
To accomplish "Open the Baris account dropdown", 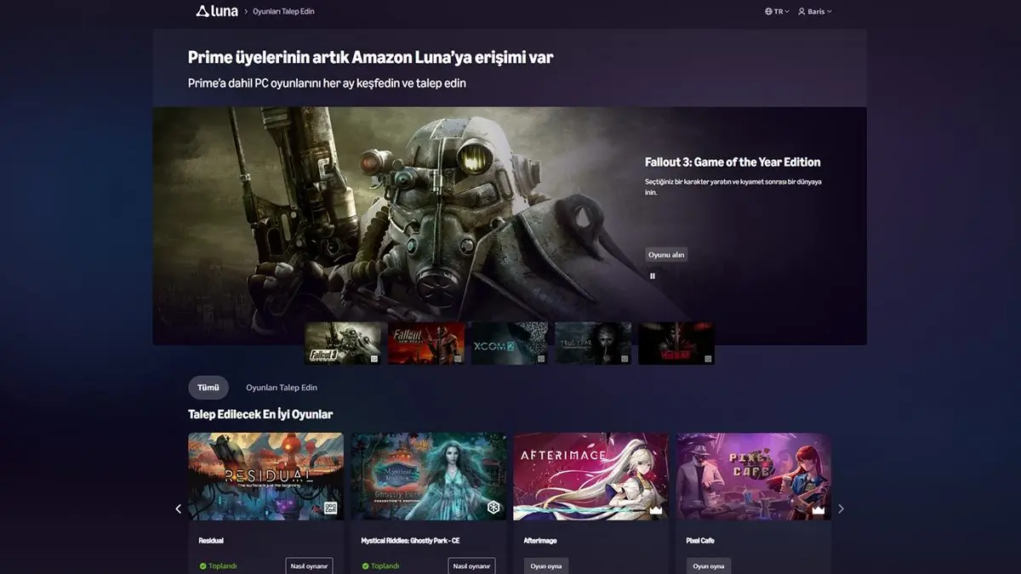I will (x=814, y=12).
